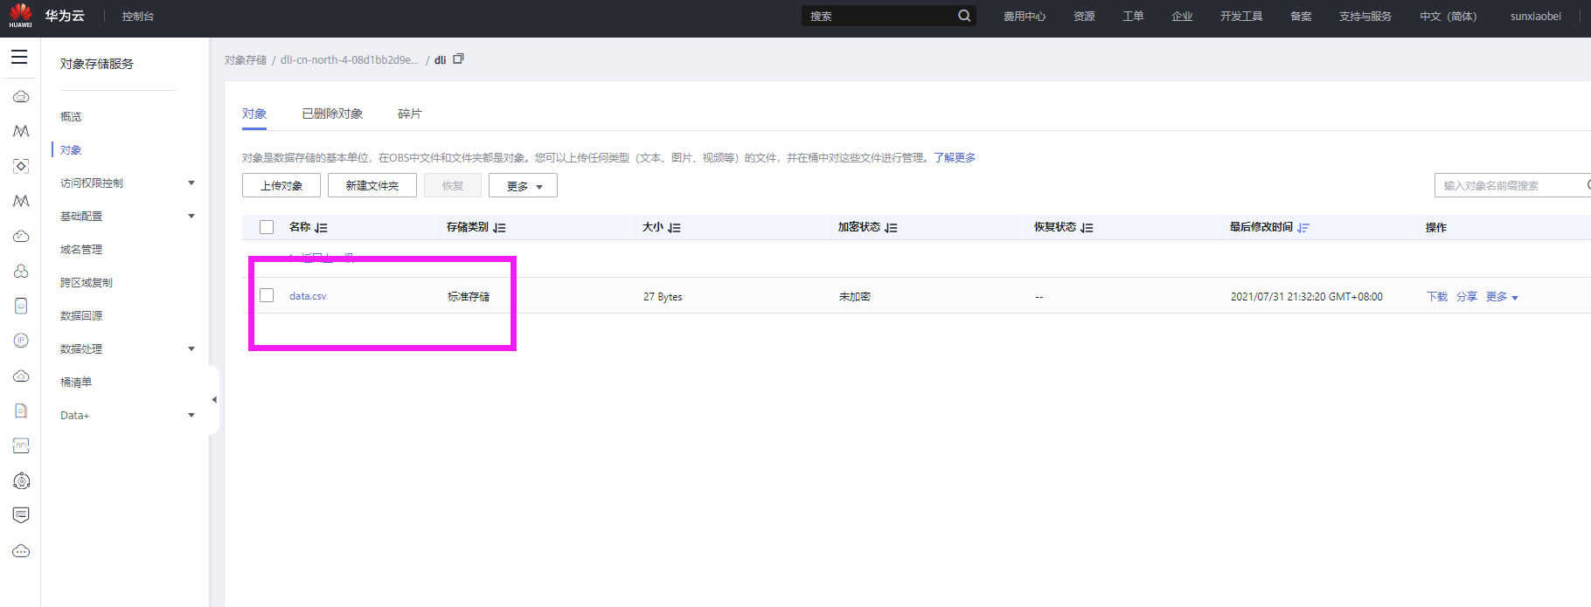Open 备案 in top navigation
1591x607 pixels.
1301,16
